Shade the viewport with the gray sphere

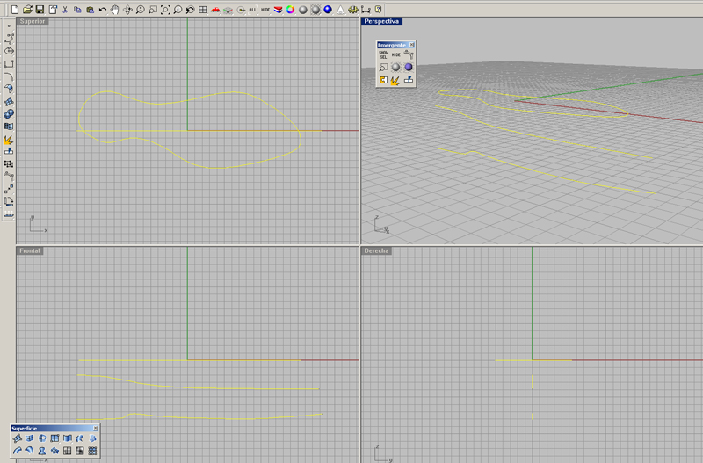(303, 10)
